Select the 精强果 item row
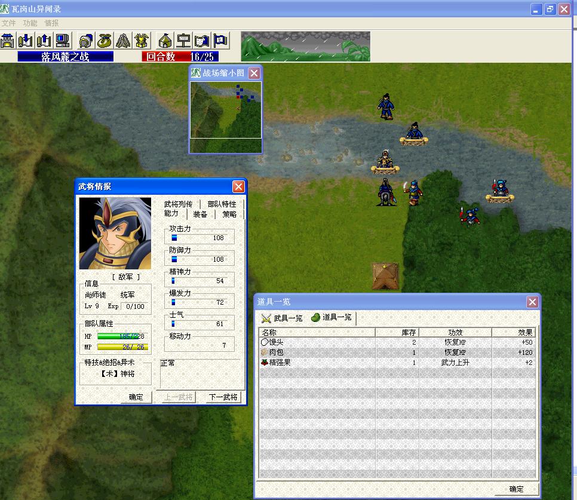The image size is (577, 500). (x=397, y=363)
